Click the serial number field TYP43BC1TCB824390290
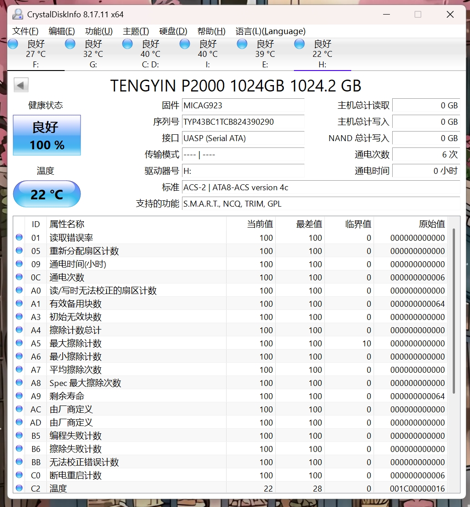The image size is (470, 507). point(243,122)
